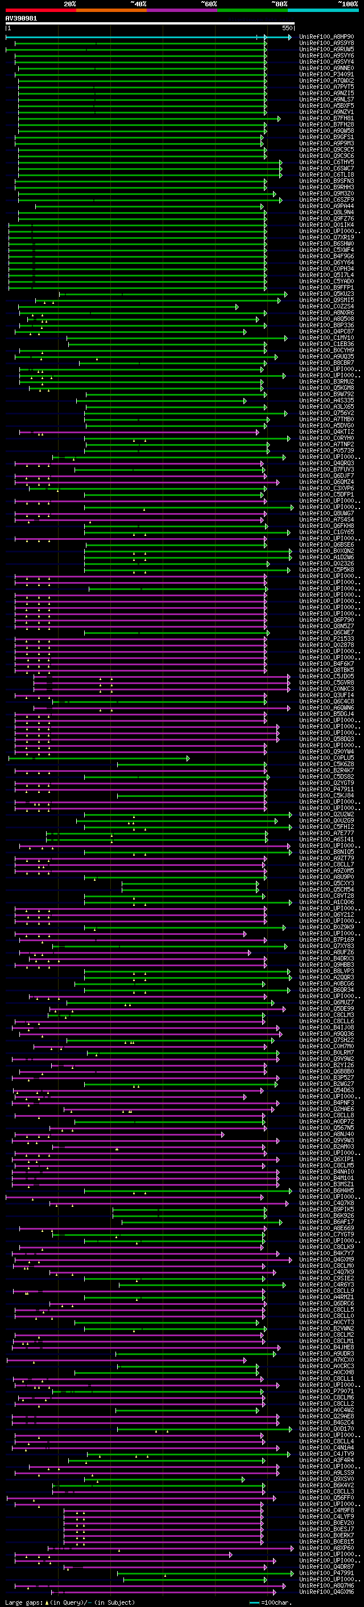Click the cyan ~100% legend color segment

[323, 11]
